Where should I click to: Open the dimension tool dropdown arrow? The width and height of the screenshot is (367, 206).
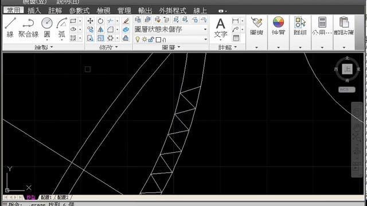click(242, 21)
